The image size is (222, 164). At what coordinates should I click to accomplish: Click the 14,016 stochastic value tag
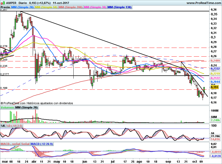click(x=215, y=139)
